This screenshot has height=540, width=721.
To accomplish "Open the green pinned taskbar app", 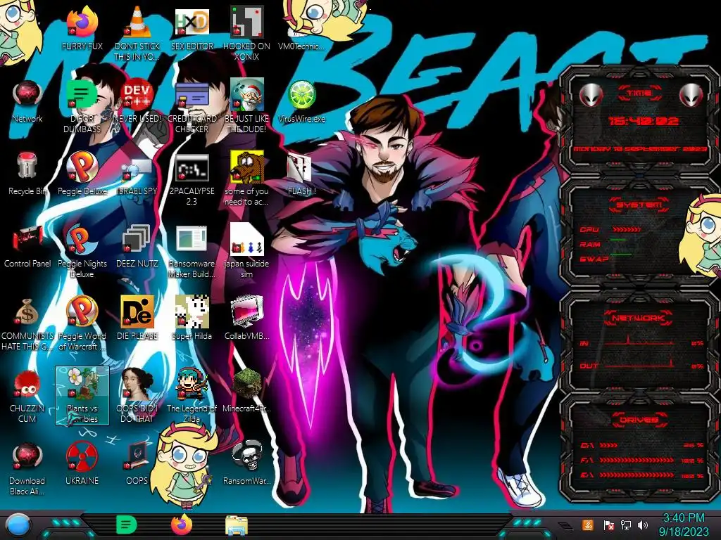I will (127, 525).
